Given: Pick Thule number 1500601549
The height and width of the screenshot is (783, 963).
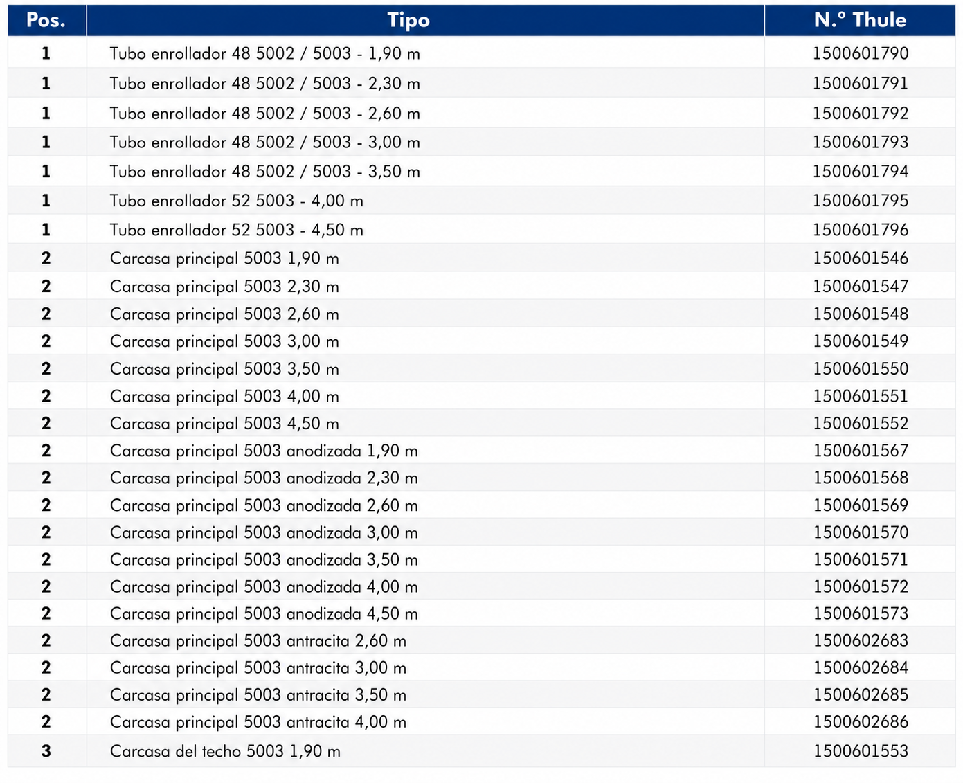Looking at the screenshot, I should pos(861,341).
